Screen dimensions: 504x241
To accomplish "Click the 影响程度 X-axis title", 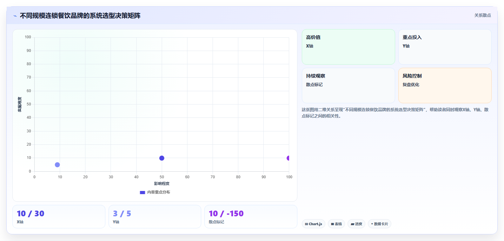I will point(162,184).
